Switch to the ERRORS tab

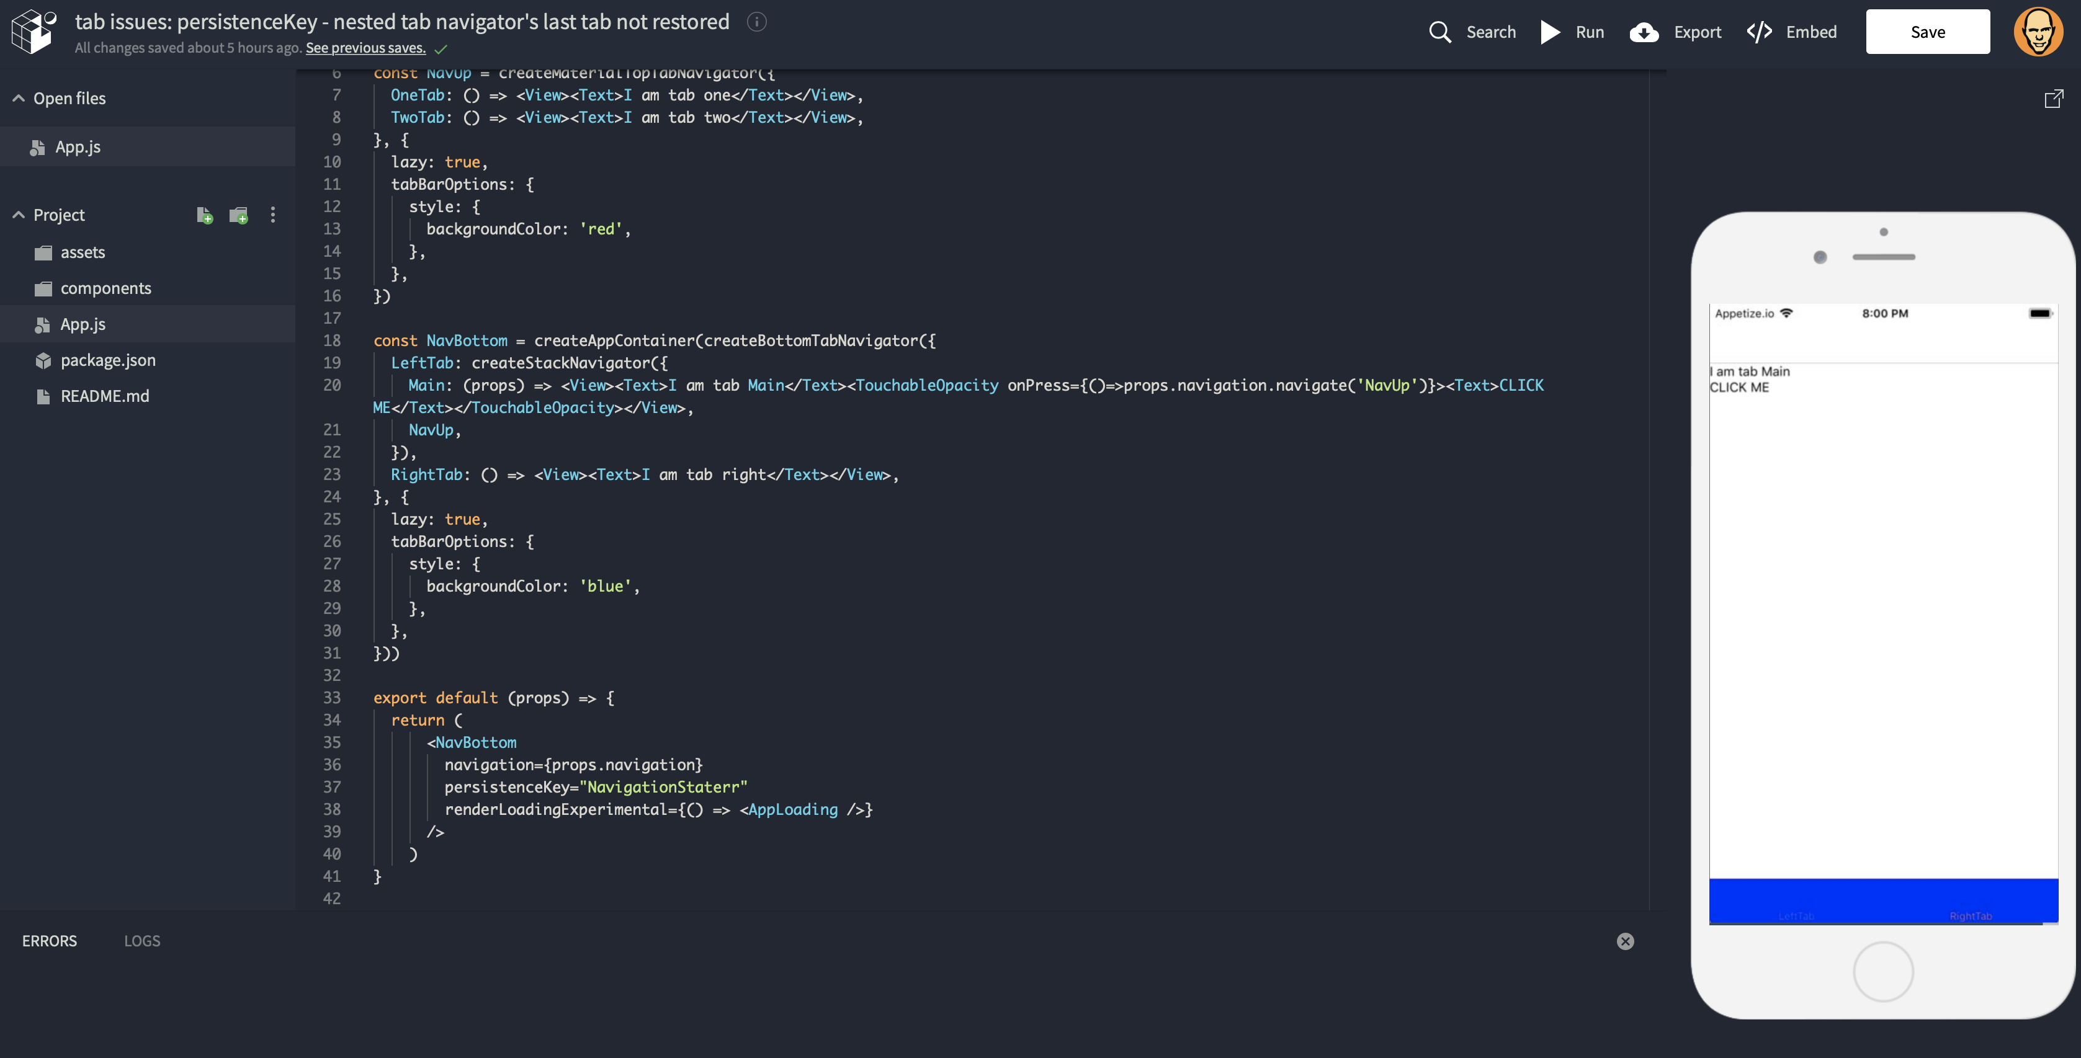[x=49, y=941]
